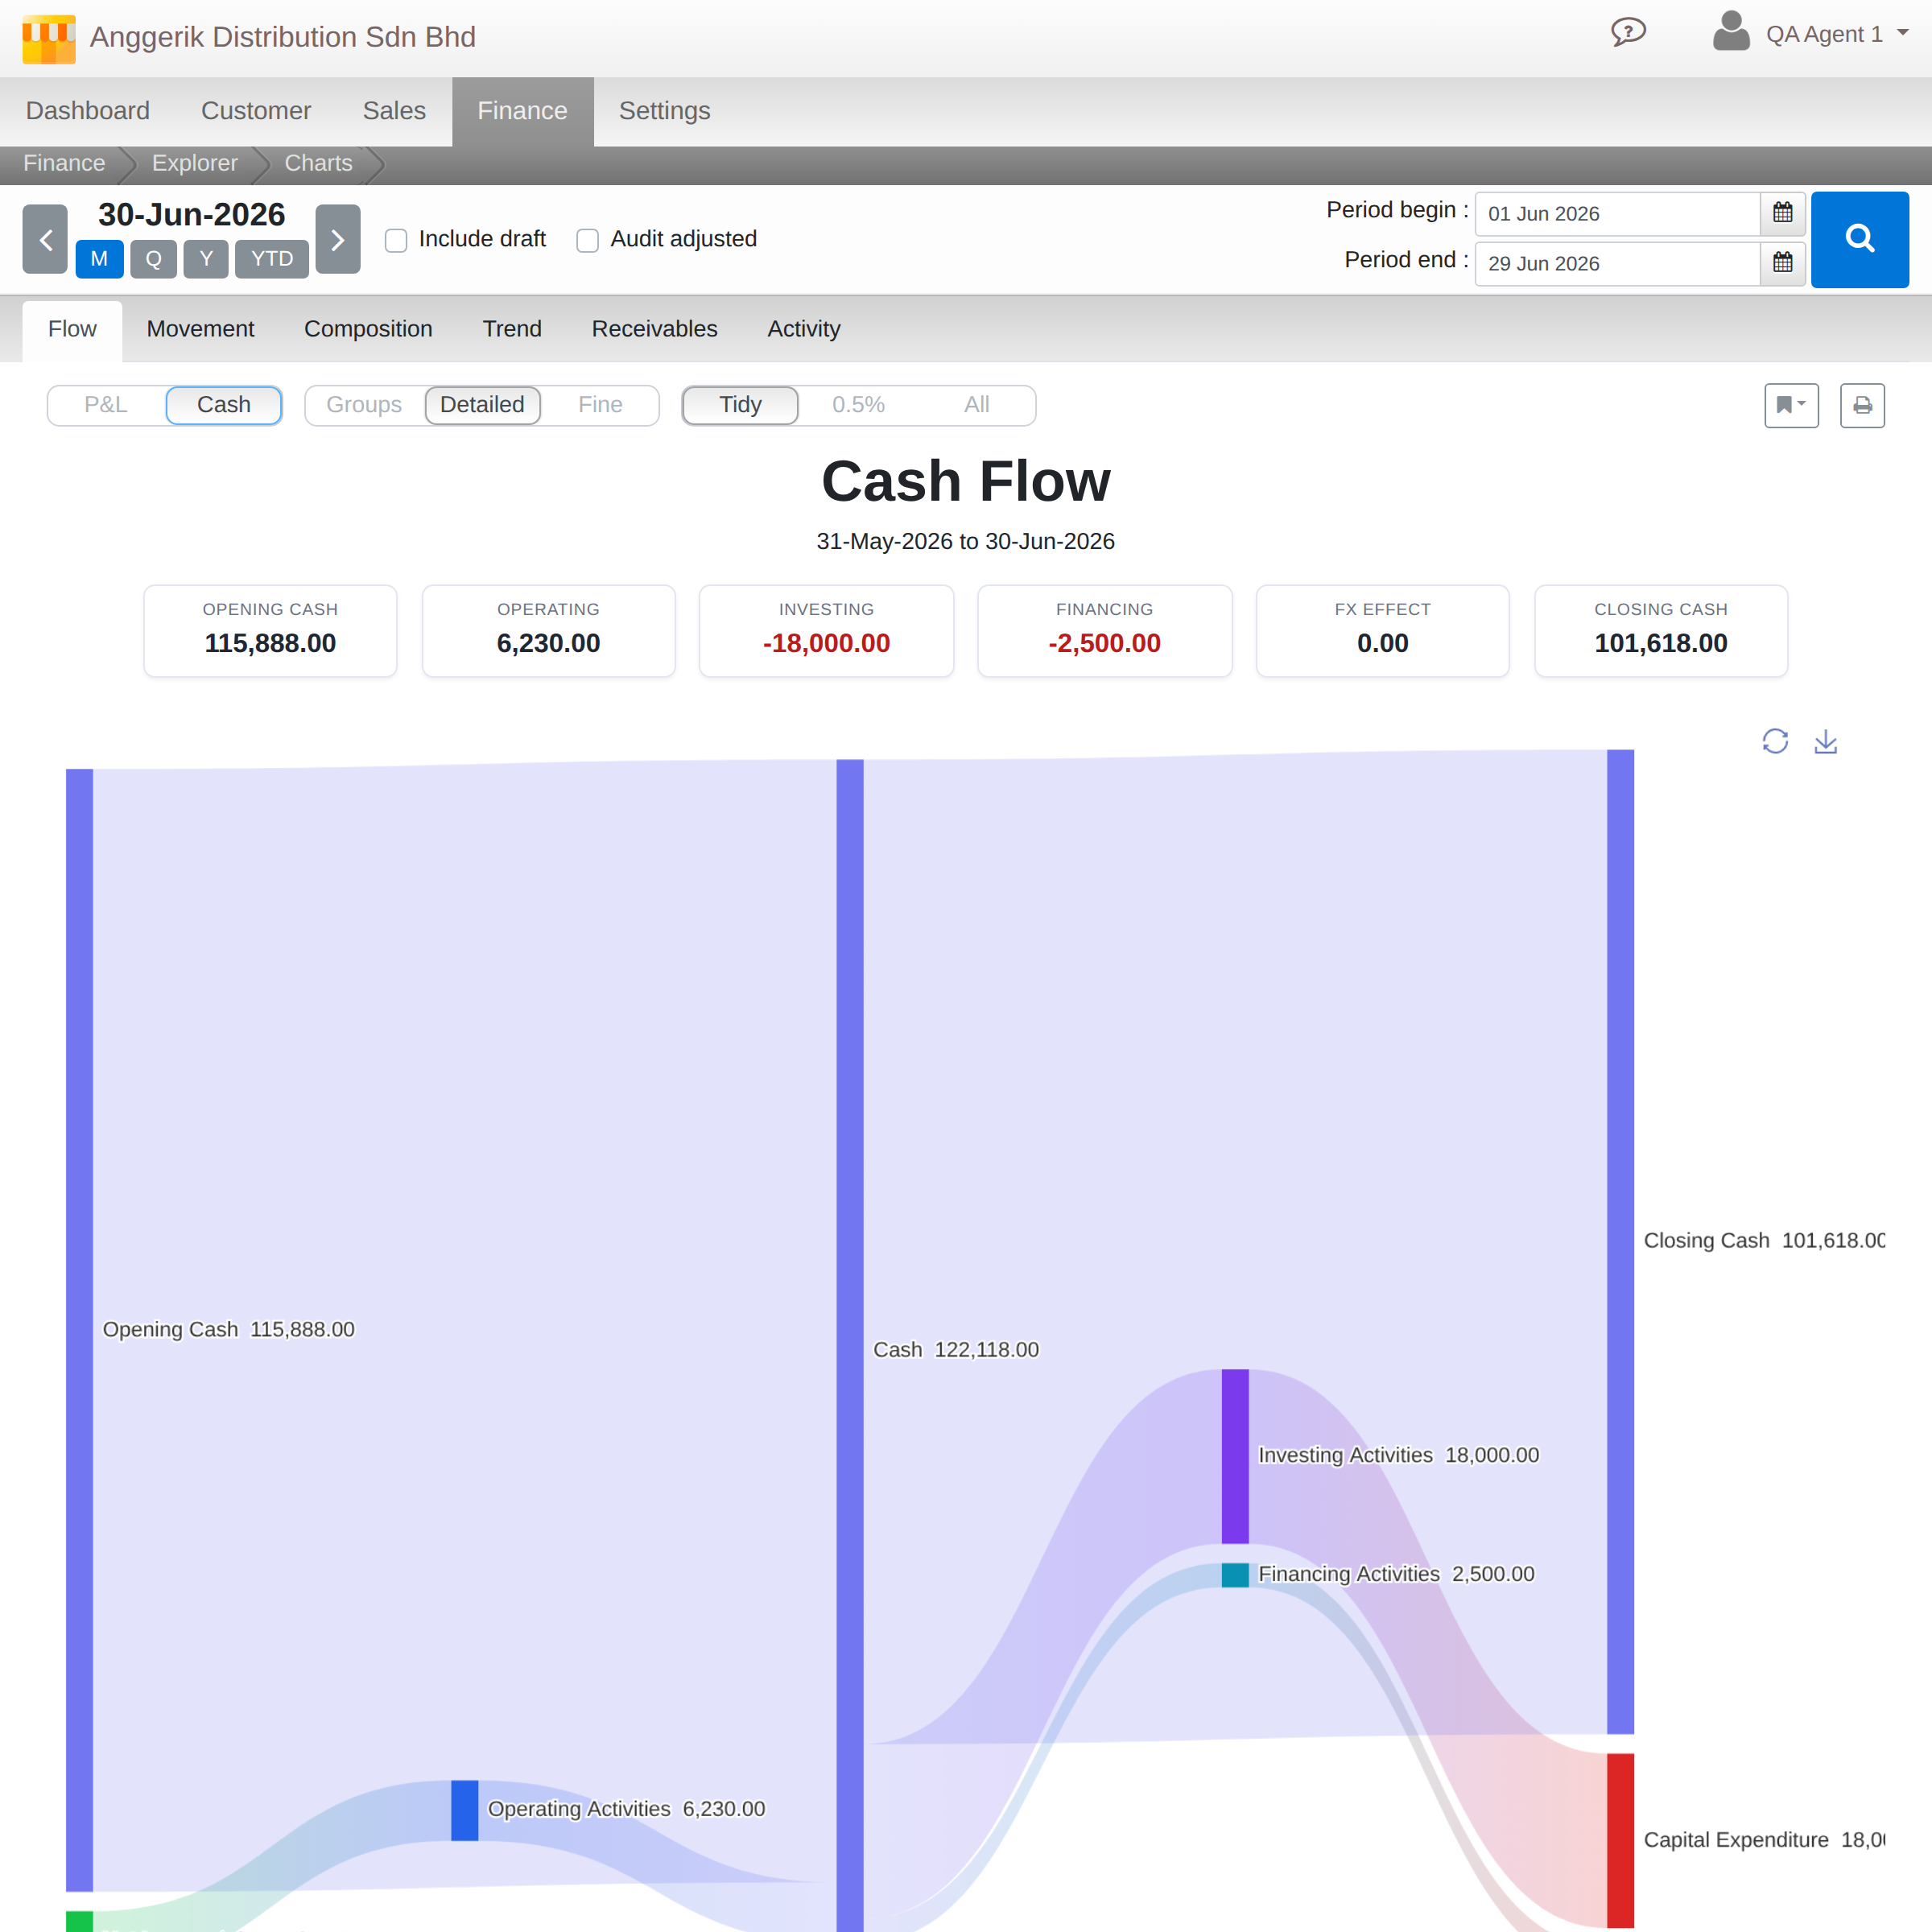This screenshot has height=1932, width=1932.
Task: Click the print icon button
Action: pos(1862,405)
